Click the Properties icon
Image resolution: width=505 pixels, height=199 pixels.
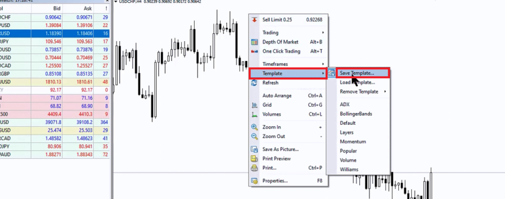(254, 181)
